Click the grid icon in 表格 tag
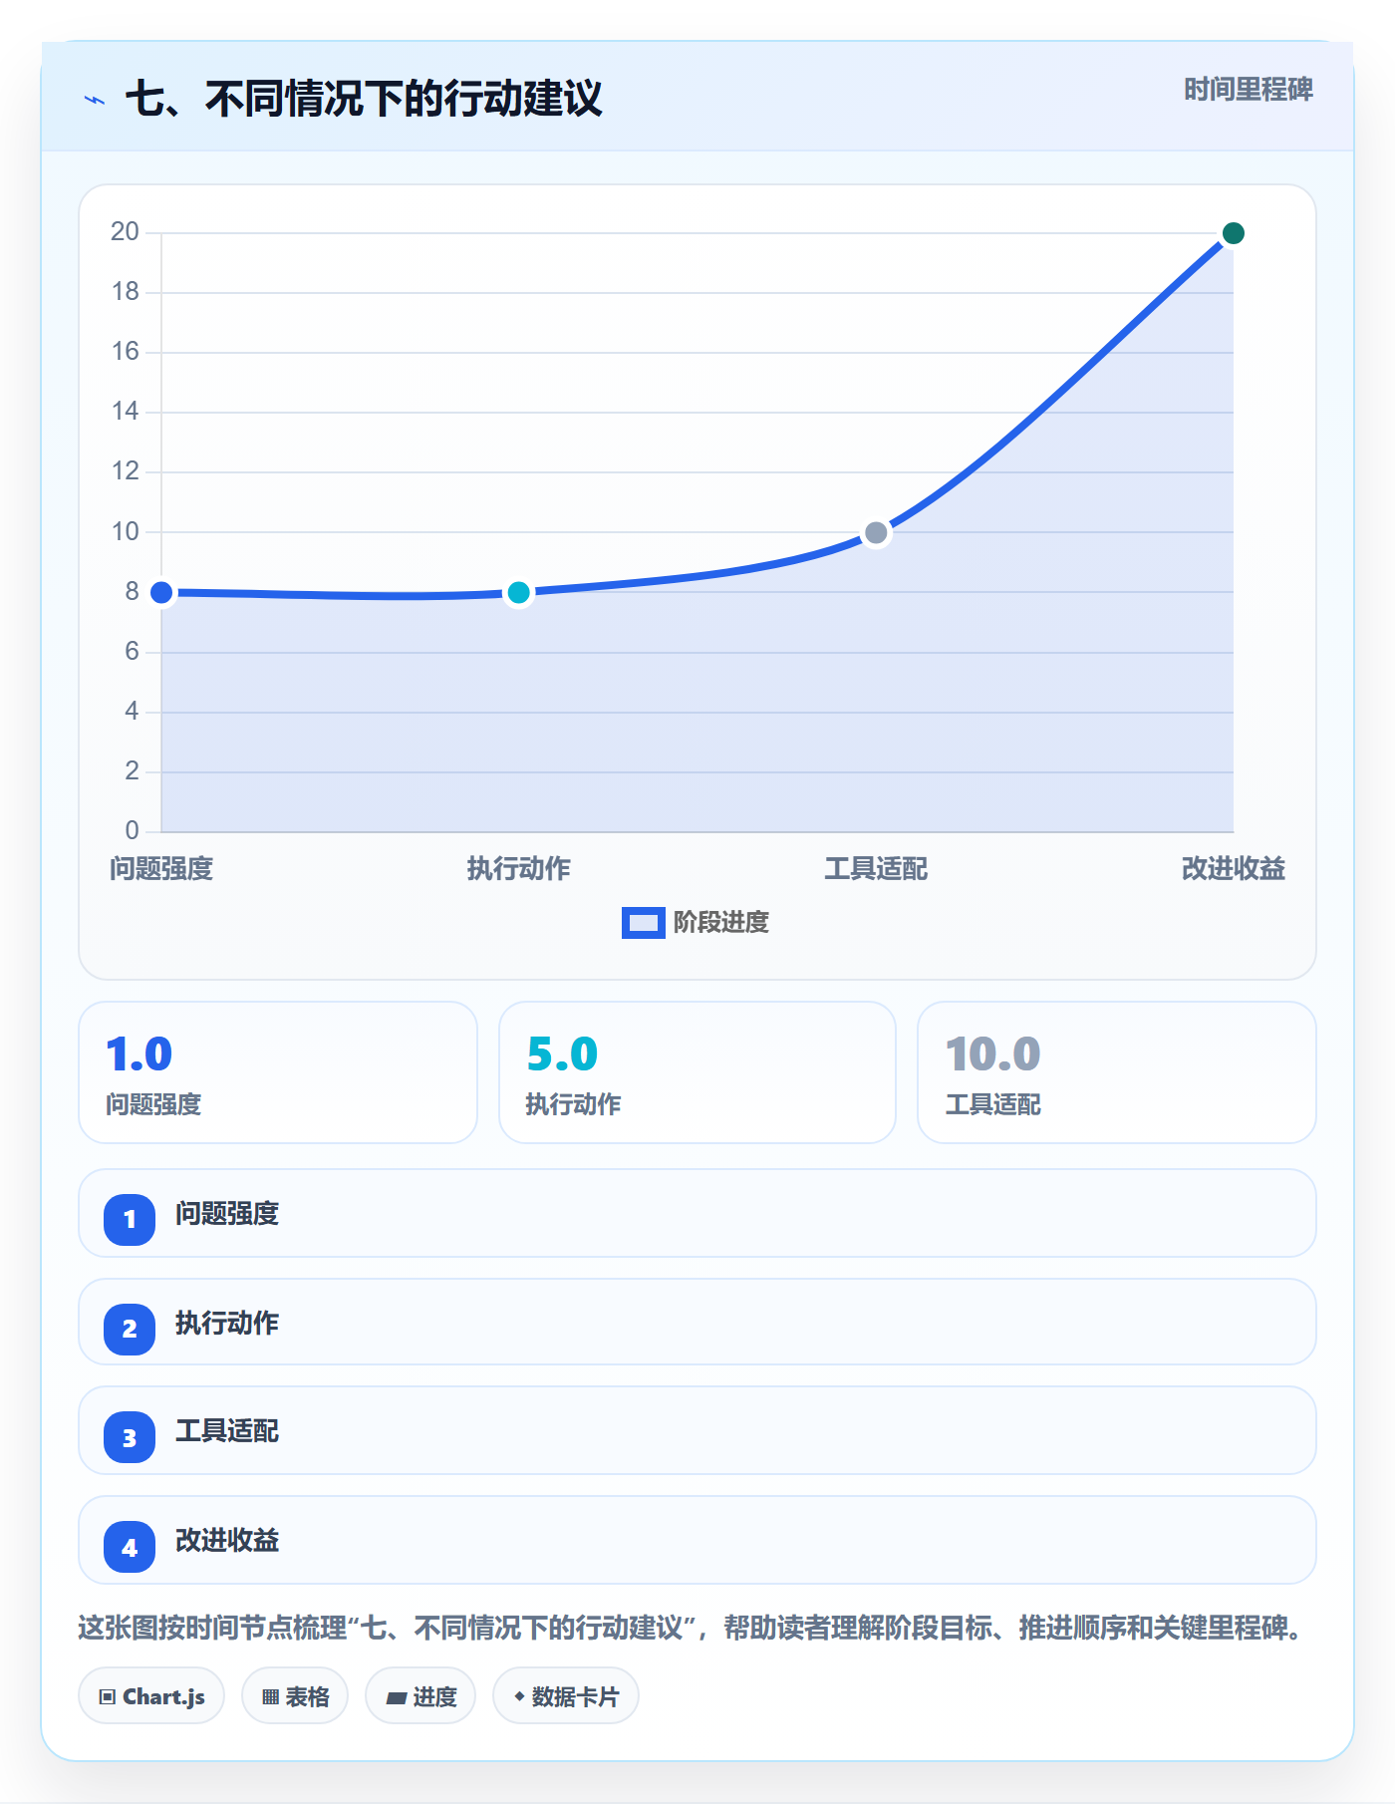 coord(270,1696)
